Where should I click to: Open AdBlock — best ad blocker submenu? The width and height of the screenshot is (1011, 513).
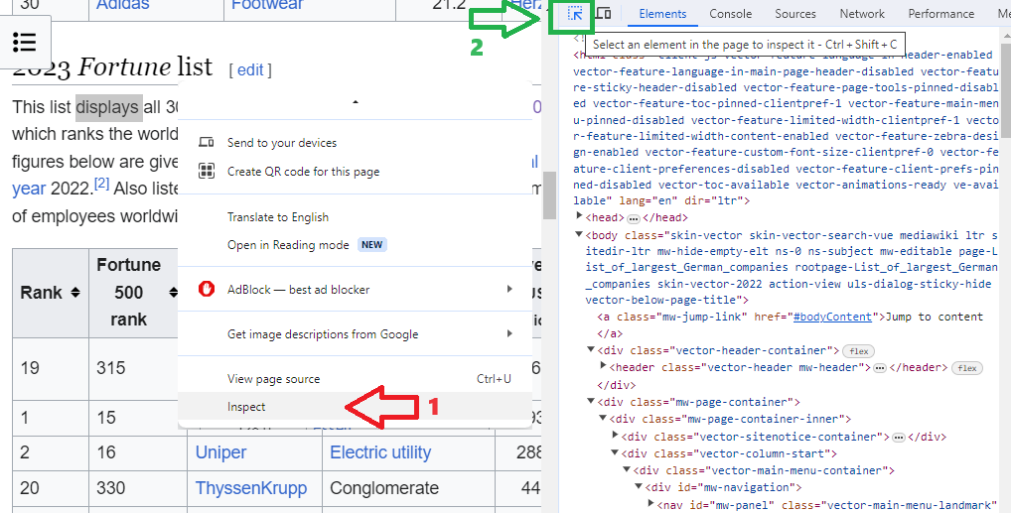click(355, 290)
